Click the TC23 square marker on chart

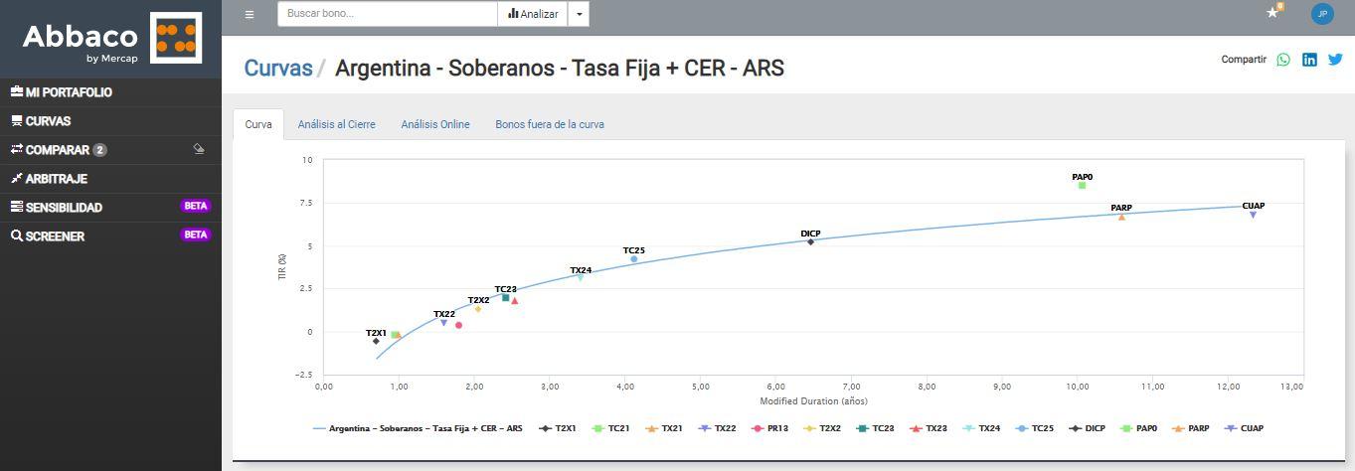pos(506,297)
